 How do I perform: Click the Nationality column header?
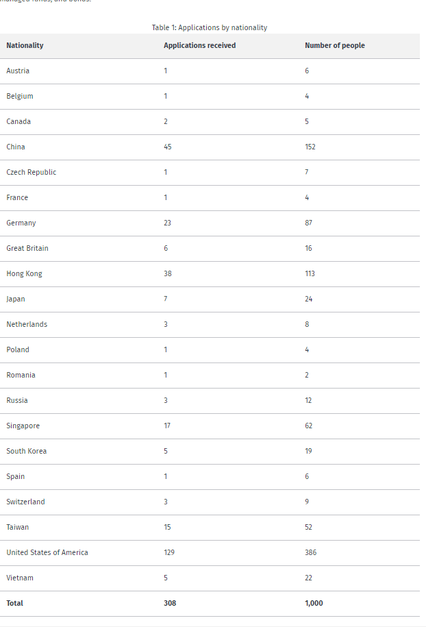25,46
